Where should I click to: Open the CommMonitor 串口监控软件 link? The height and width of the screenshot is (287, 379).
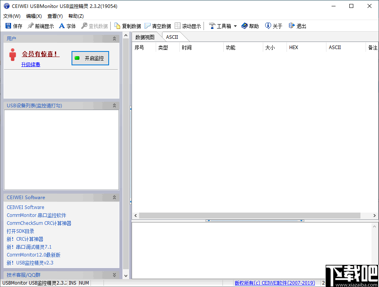[36, 215]
